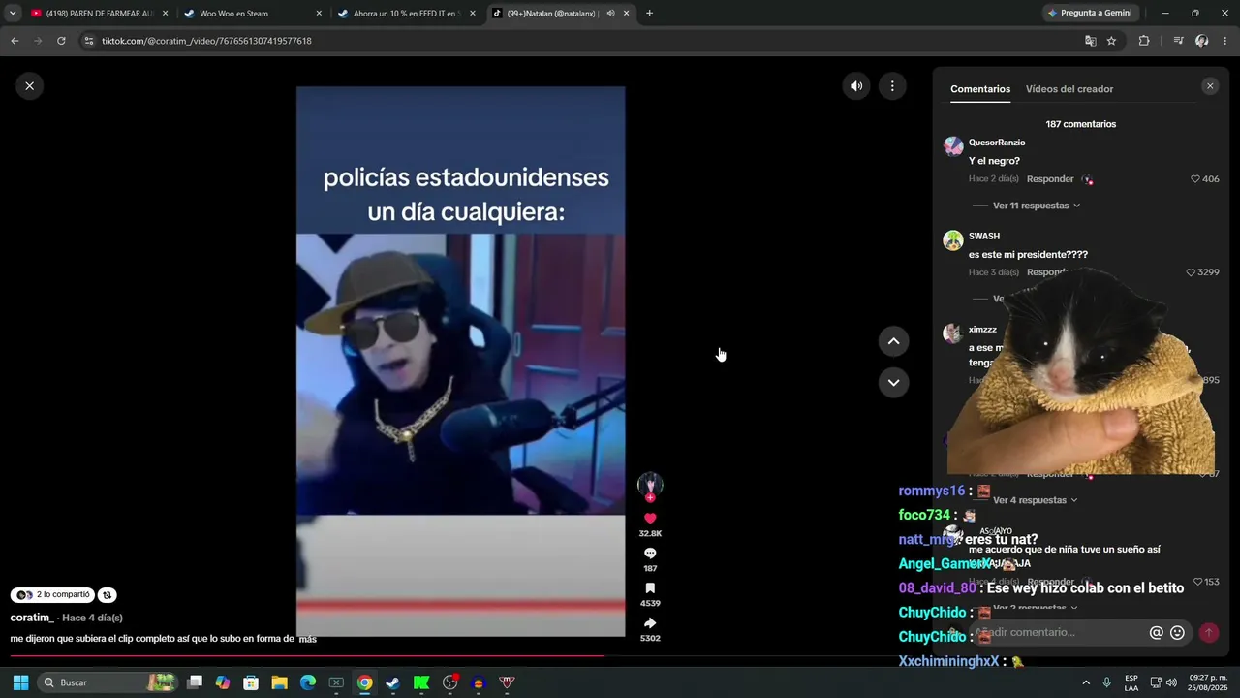Image resolution: width=1240 pixels, height=698 pixels.
Task: Launch Microsoft Edge from the taskbar
Action: [308, 682]
